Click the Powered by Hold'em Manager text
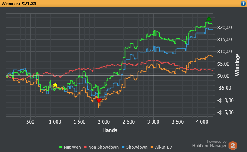Viewport: 247px width, 152px height. pyautogui.click(x=209, y=144)
